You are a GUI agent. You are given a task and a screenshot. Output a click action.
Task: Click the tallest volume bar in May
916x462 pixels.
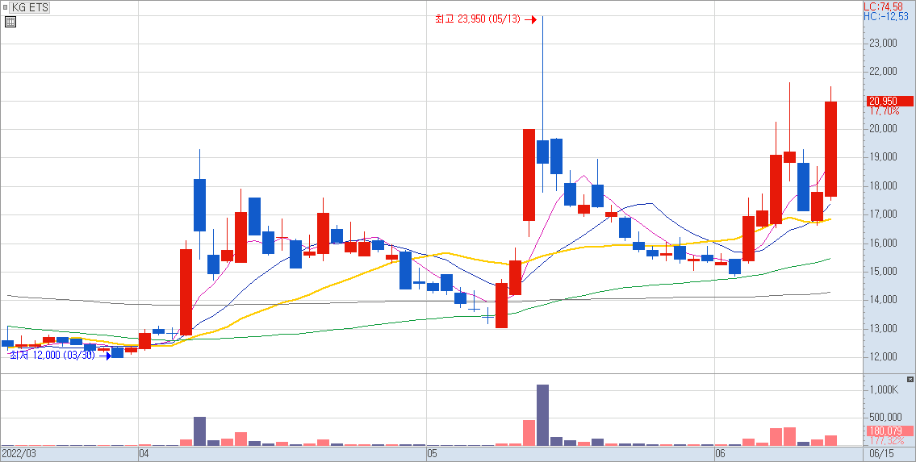coord(542,414)
